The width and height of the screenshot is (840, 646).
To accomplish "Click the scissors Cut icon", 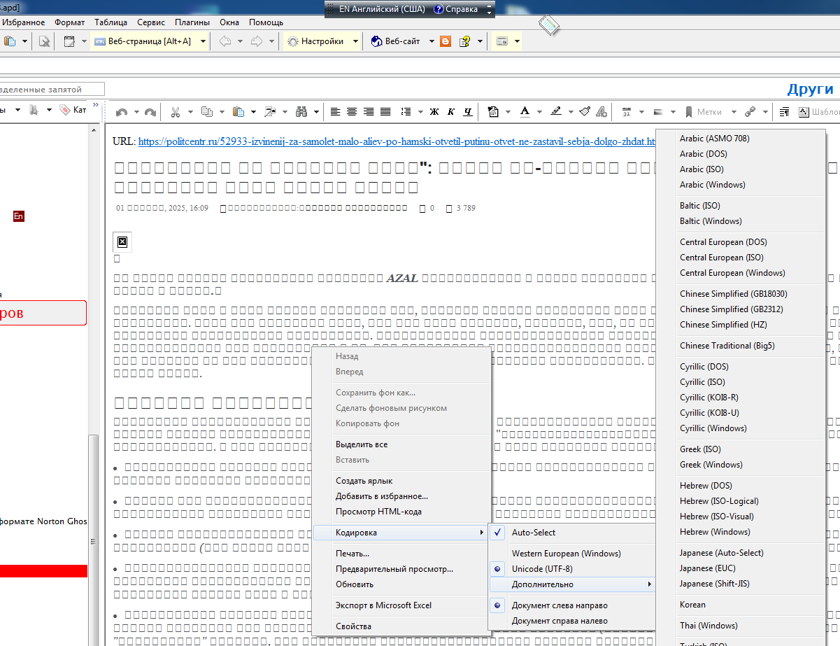I will click(x=176, y=111).
